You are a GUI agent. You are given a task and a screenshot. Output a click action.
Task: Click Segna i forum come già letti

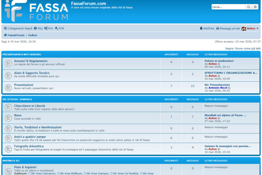243,49
